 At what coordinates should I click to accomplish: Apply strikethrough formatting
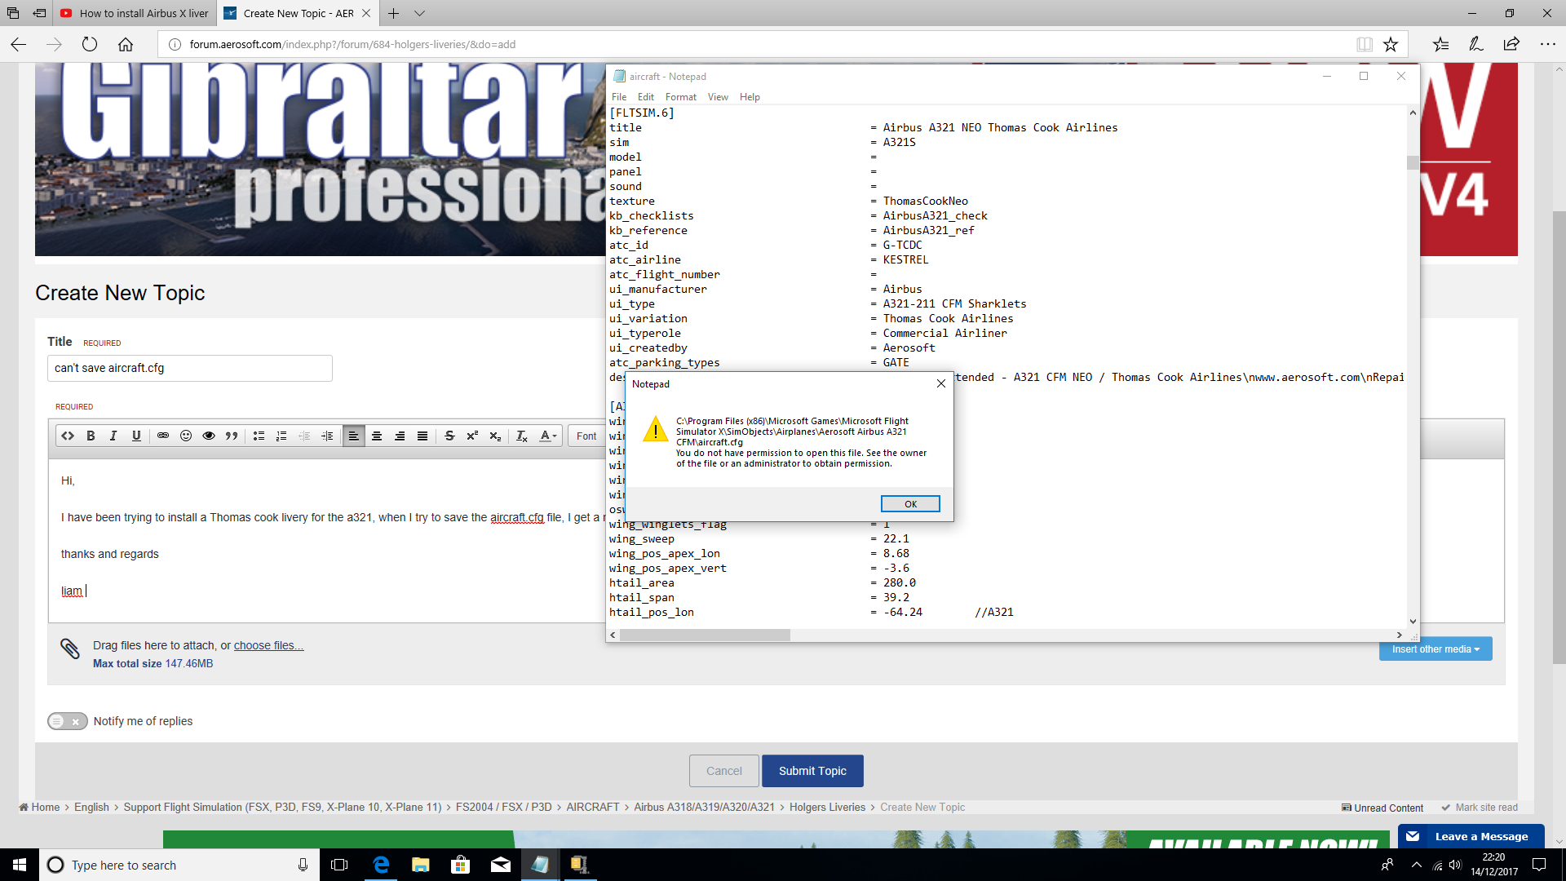449,436
